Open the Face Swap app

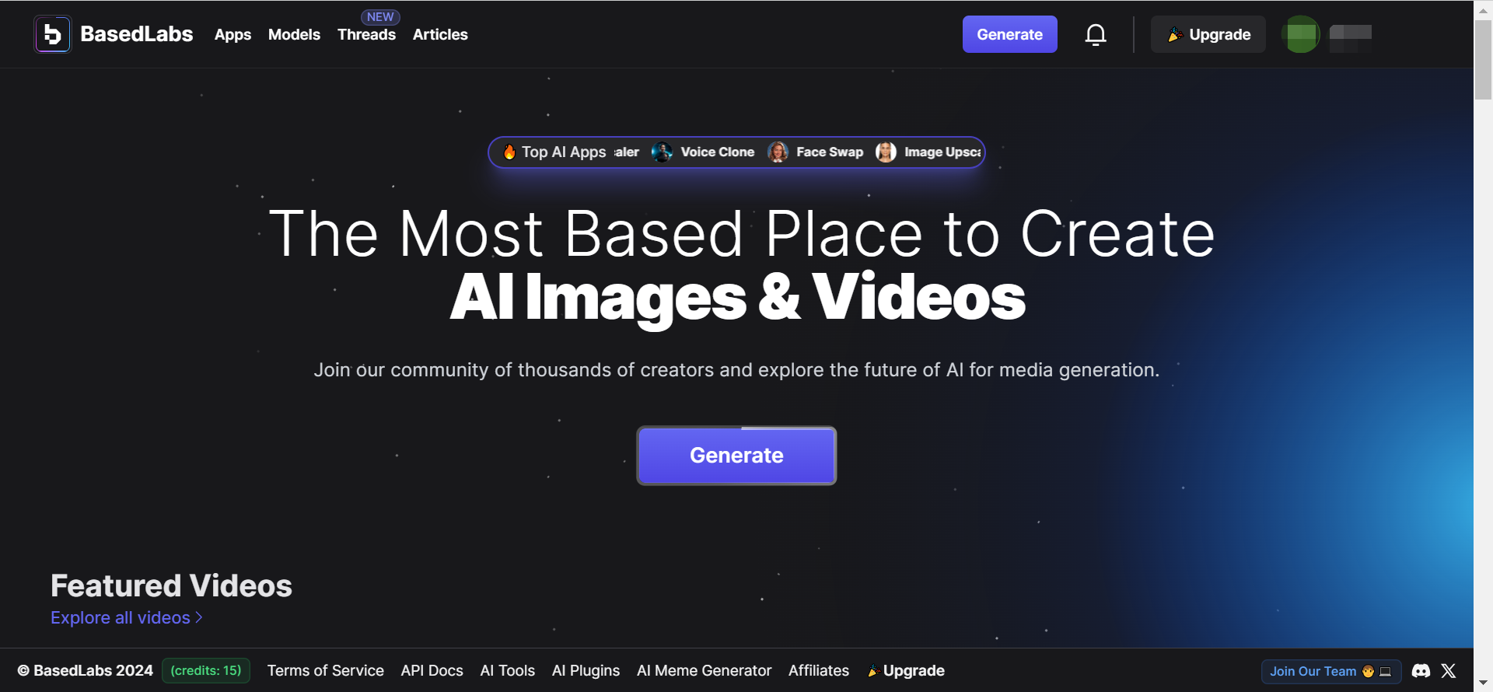[830, 152]
